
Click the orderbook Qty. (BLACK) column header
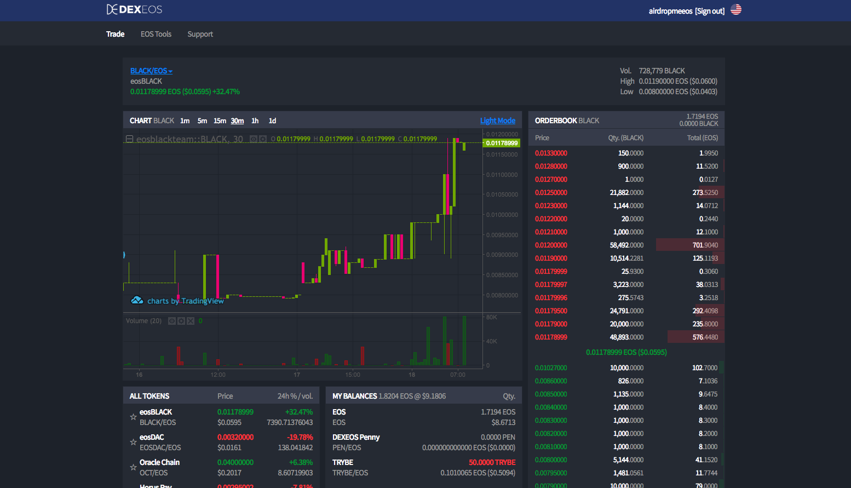625,137
